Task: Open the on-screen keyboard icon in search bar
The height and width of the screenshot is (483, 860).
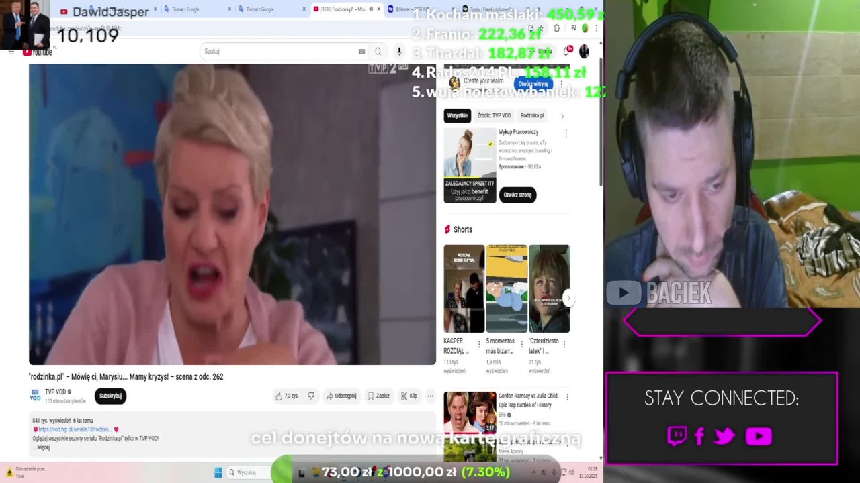Action: click(x=361, y=52)
